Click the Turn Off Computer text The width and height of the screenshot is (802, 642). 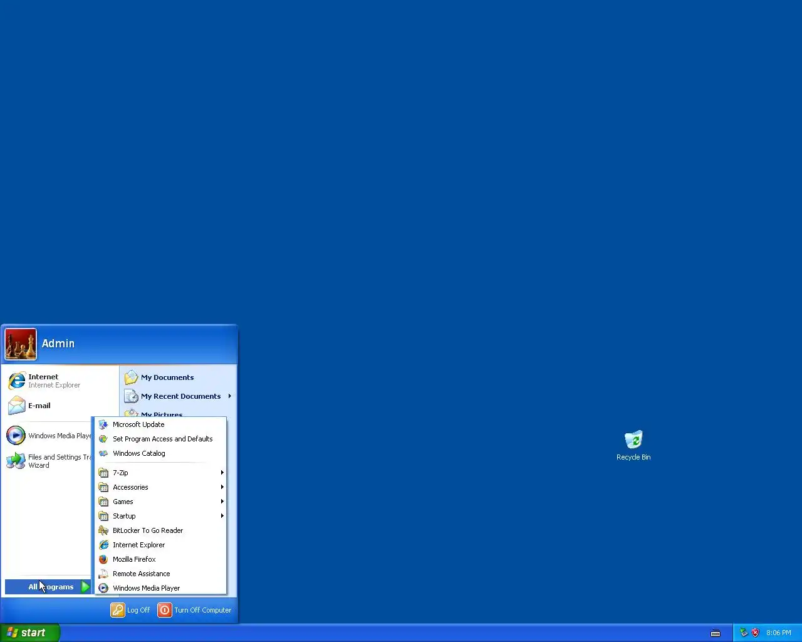click(x=202, y=610)
